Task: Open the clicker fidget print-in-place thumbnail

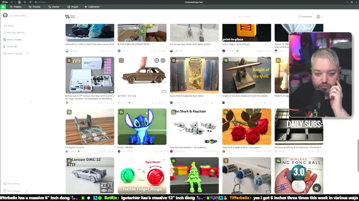Action: point(247,33)
